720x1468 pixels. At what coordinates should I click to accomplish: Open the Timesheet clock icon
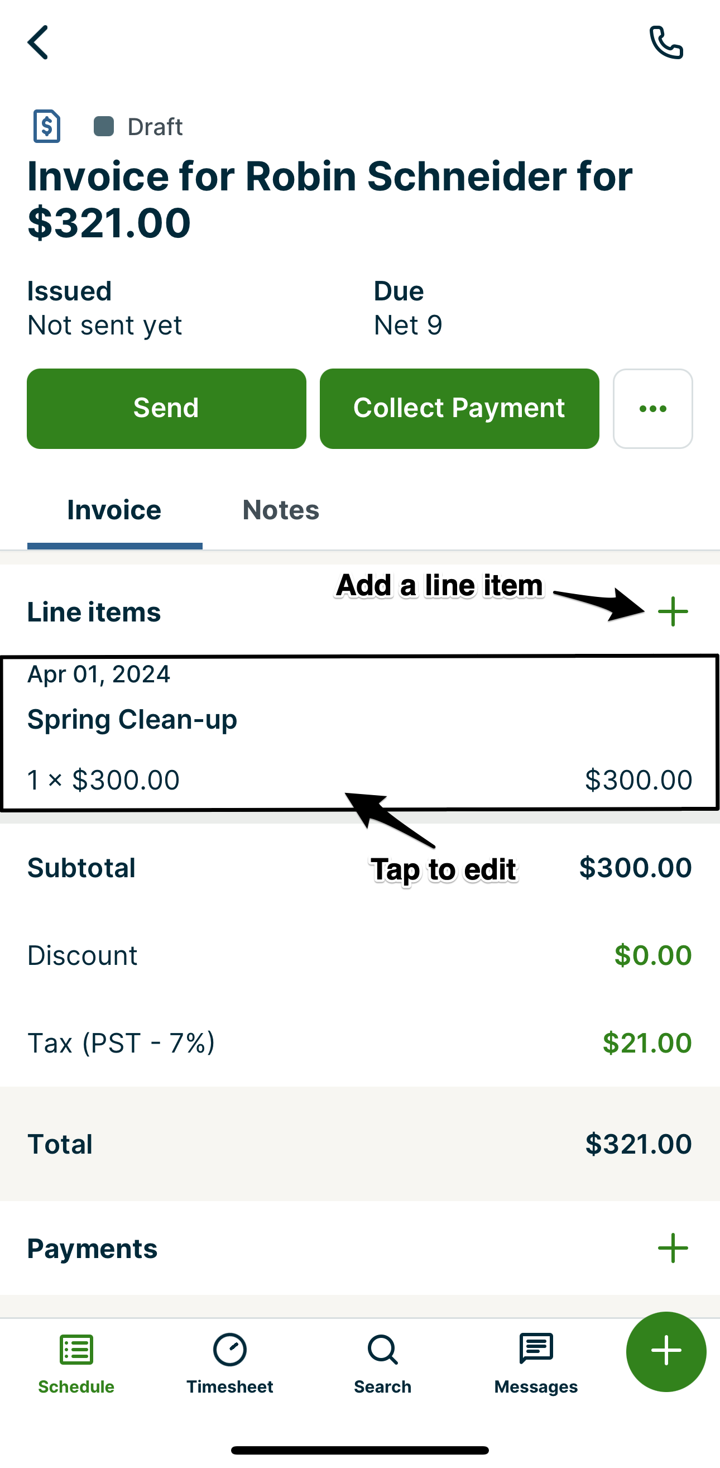[x=229, y=1351]
